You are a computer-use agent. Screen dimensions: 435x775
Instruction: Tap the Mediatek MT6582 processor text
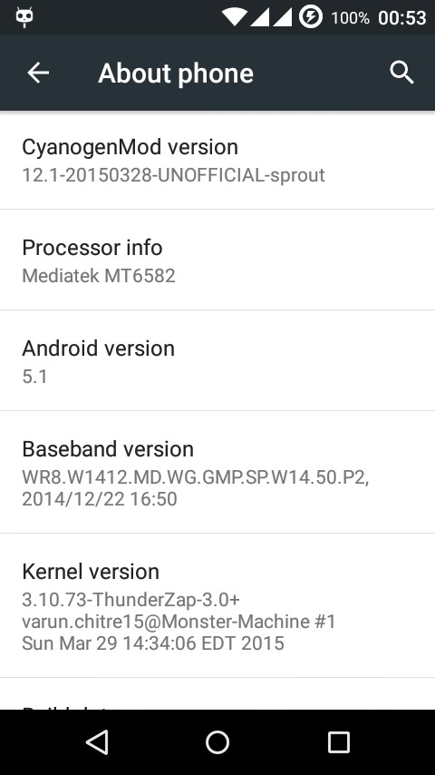point(99,275)
